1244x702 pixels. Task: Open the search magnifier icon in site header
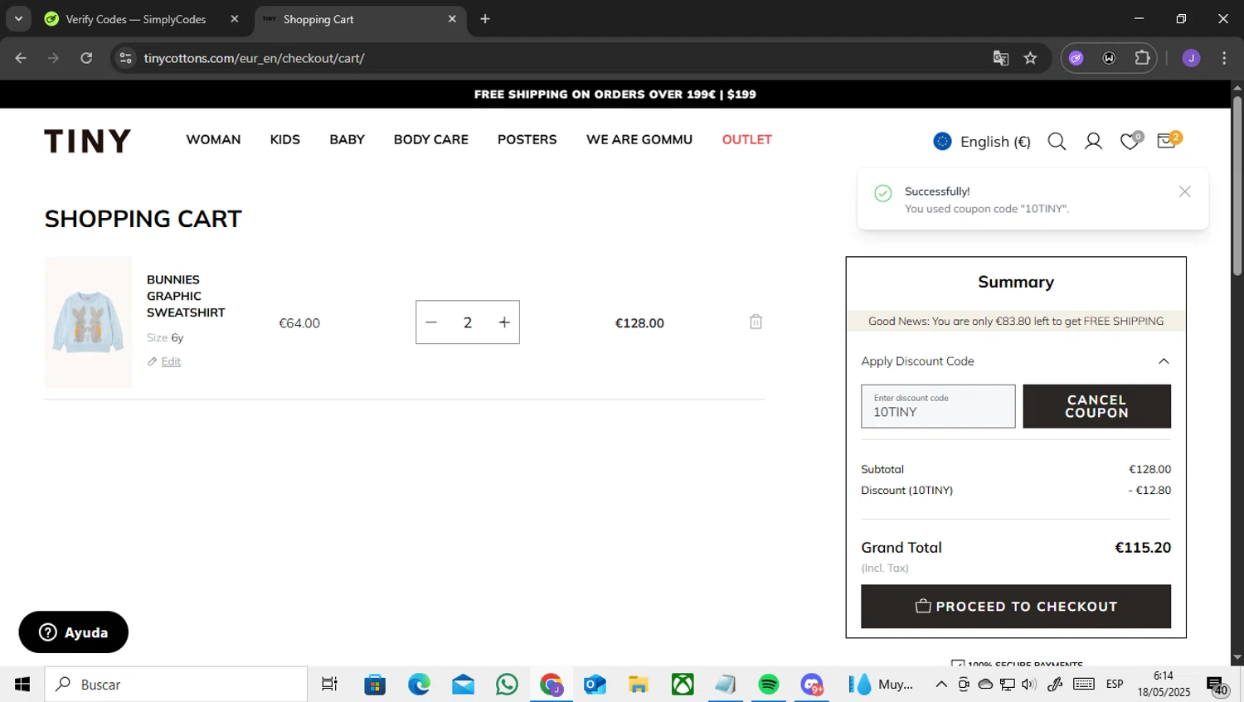point(1057,142)
